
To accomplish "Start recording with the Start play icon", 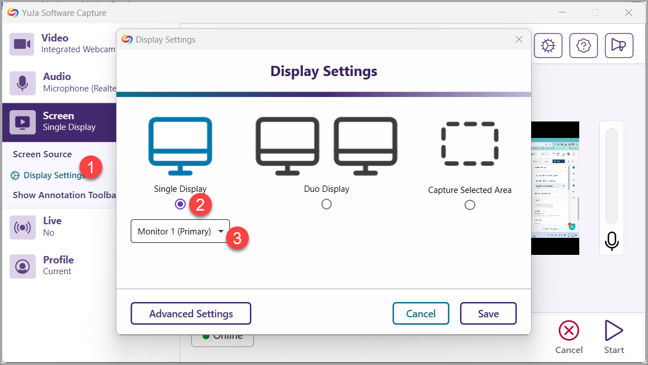I will pos(614,331).
